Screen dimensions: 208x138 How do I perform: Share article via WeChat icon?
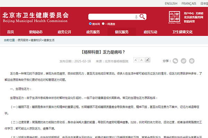pos(176,61)
